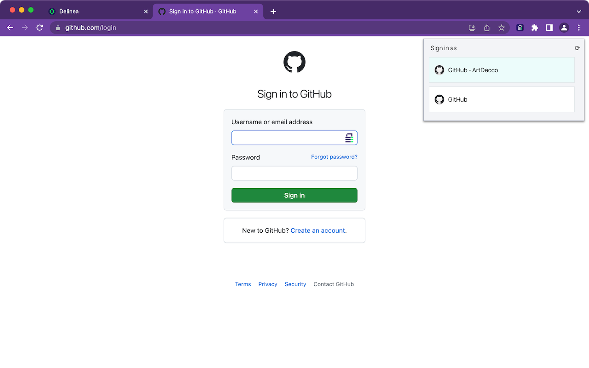Screen dimensions: 589x368
Task: Click the Sign in as popup title
Action: click(444, 48)
